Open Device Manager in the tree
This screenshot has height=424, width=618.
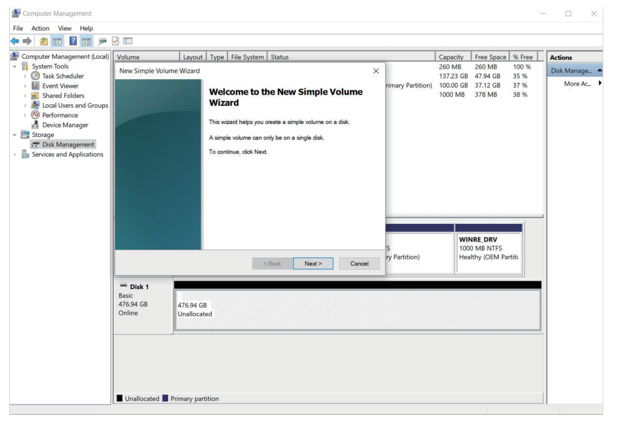point(65,125)
